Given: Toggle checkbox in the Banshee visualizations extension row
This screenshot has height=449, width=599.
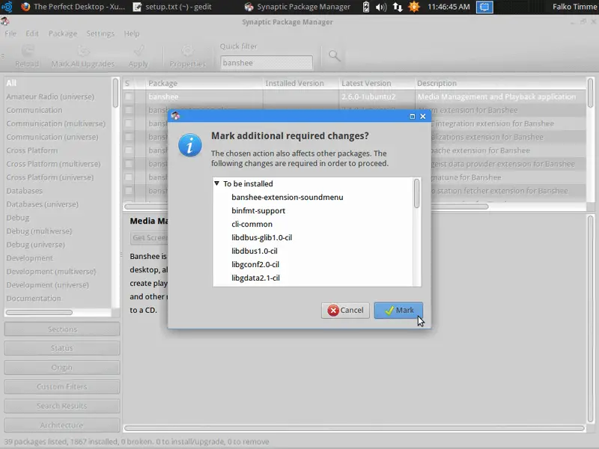Looking at the screenshot, I should pyautogui.click(x=129, y=137).
